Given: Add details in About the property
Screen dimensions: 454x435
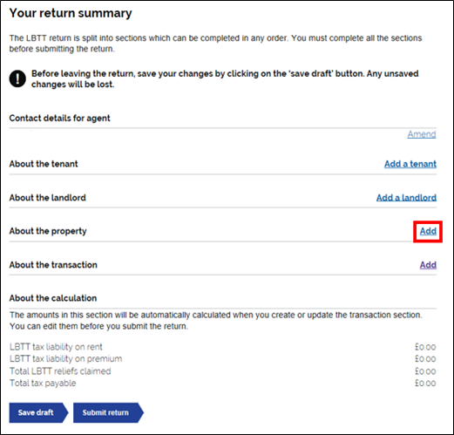Looking at the screenshot, I should click(428, 231).
